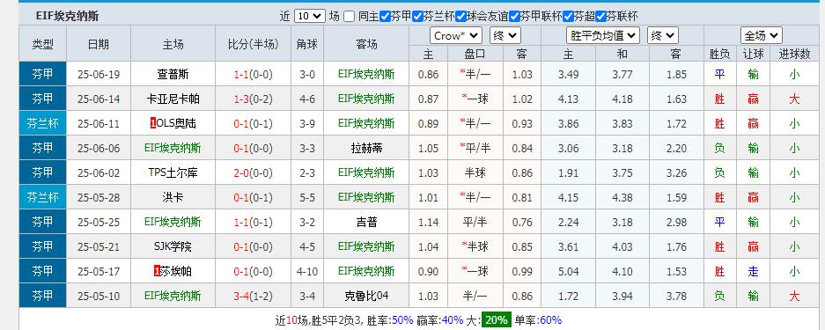Image resolution: width=825 pixels, height=330 pixels.
Task: Open TPS土尔库 team link
Action: coord(173,172)
